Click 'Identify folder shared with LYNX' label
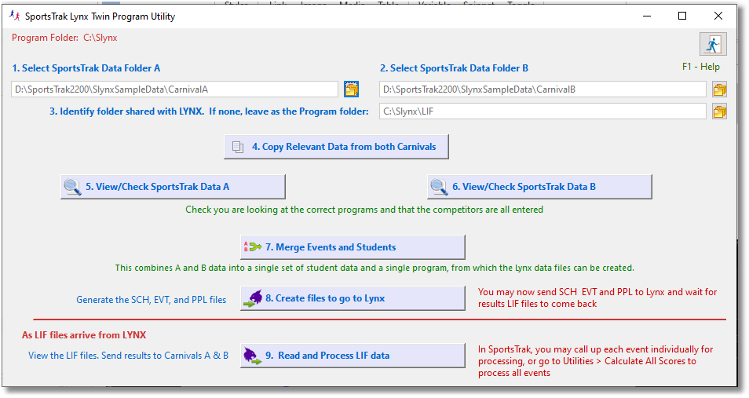749x398 pixels. 209,111
